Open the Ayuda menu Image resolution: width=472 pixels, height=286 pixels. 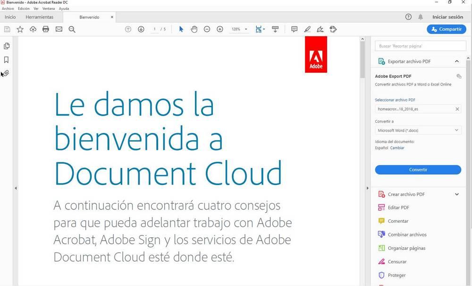point(64,8)
